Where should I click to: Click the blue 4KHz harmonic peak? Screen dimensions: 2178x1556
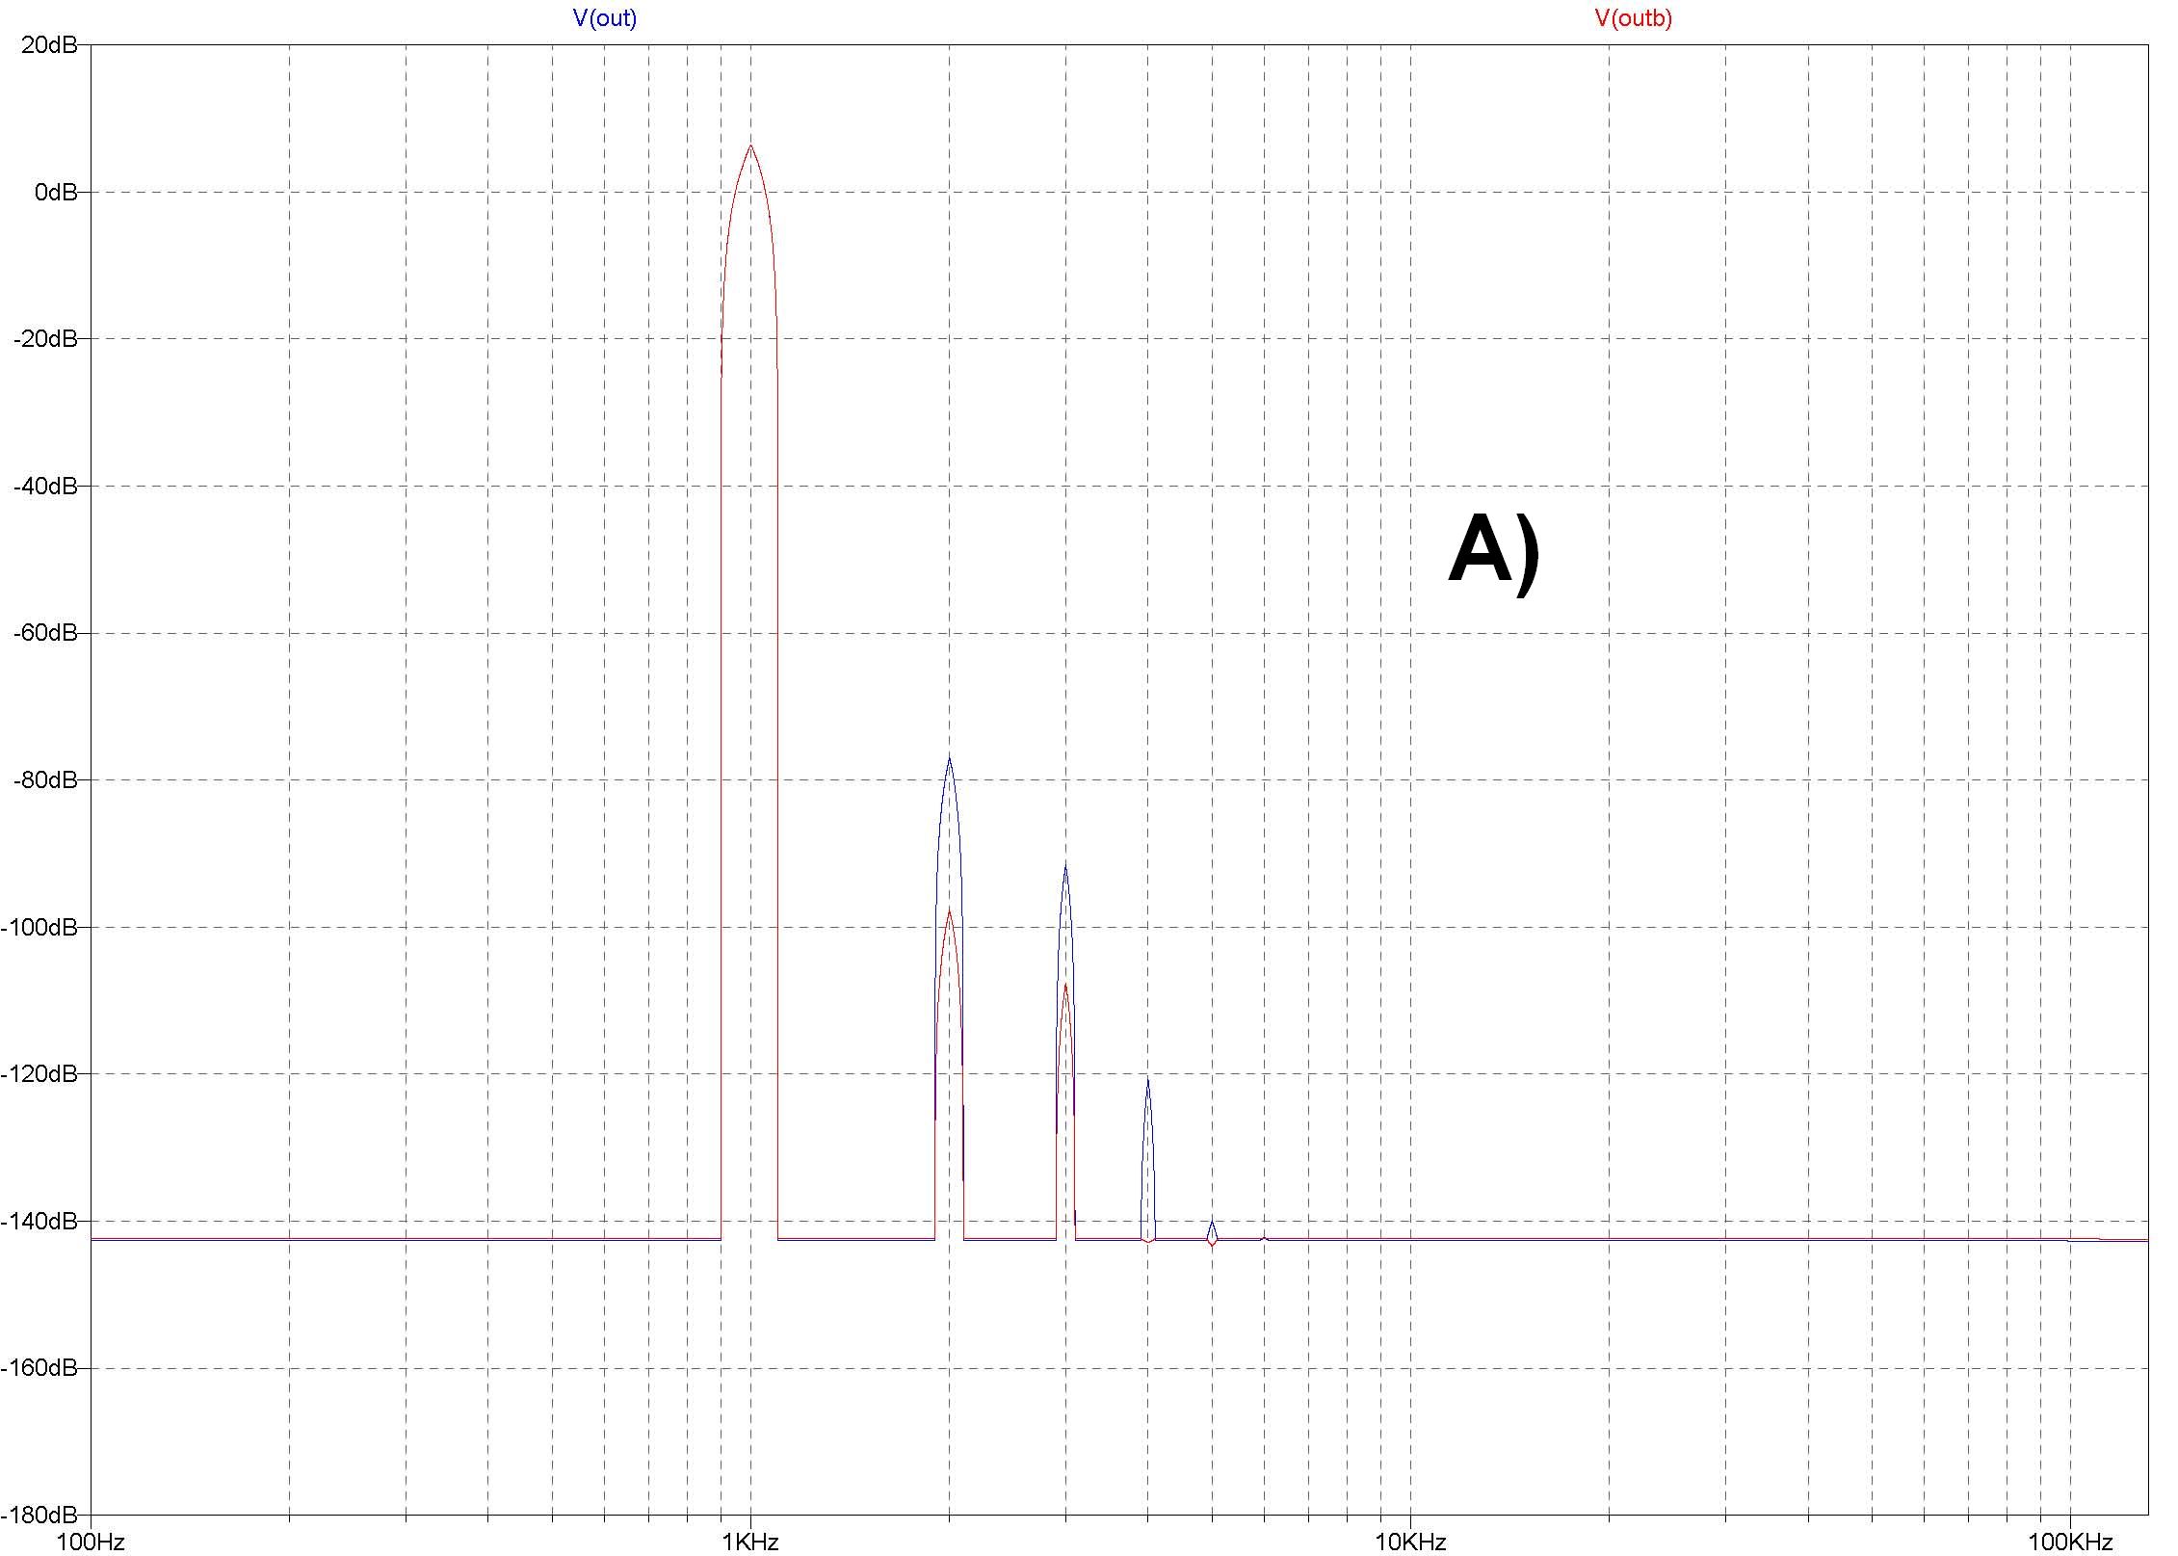(x=1147, y=1081)
